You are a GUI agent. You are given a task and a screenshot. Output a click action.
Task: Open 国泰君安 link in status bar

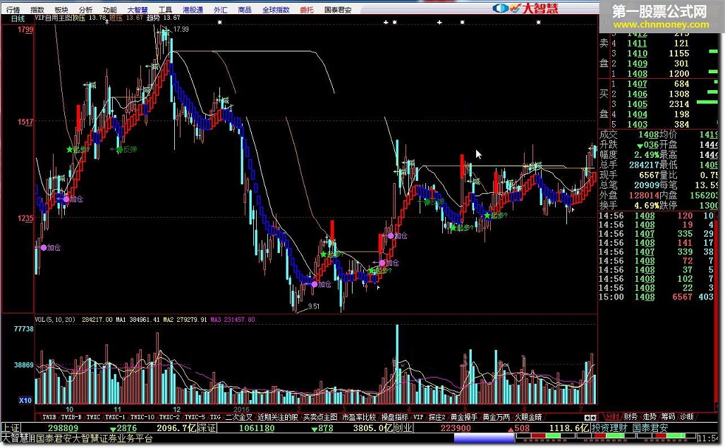pyautogui.click(x=650, y=428)
